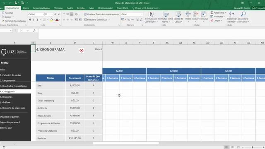
Task: Click the Recortar (cut) icon
Action: pyautogui.click(x=3, y=13)
